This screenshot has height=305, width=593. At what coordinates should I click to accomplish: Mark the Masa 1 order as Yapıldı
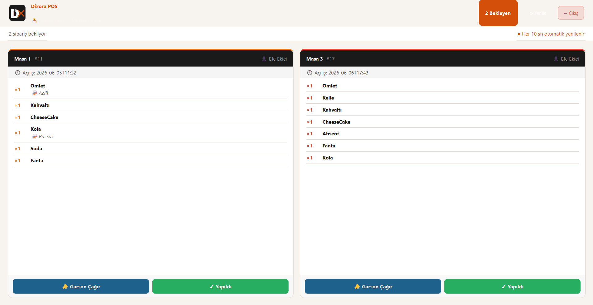coord(220,286)
